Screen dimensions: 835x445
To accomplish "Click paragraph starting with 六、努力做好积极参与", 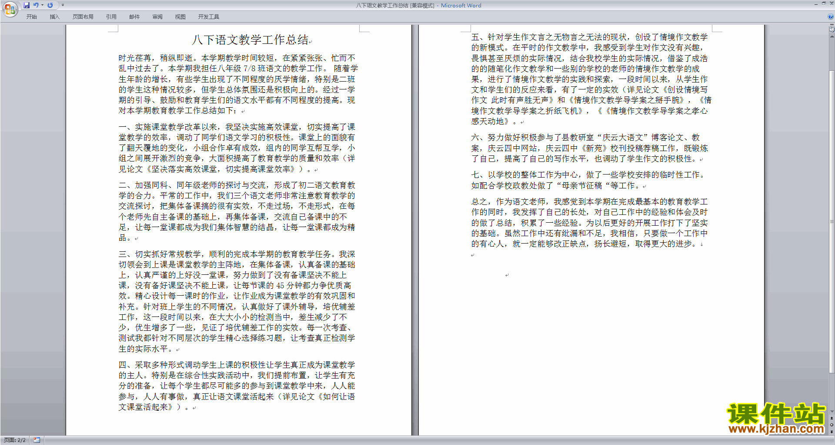I will coord(590,148).
